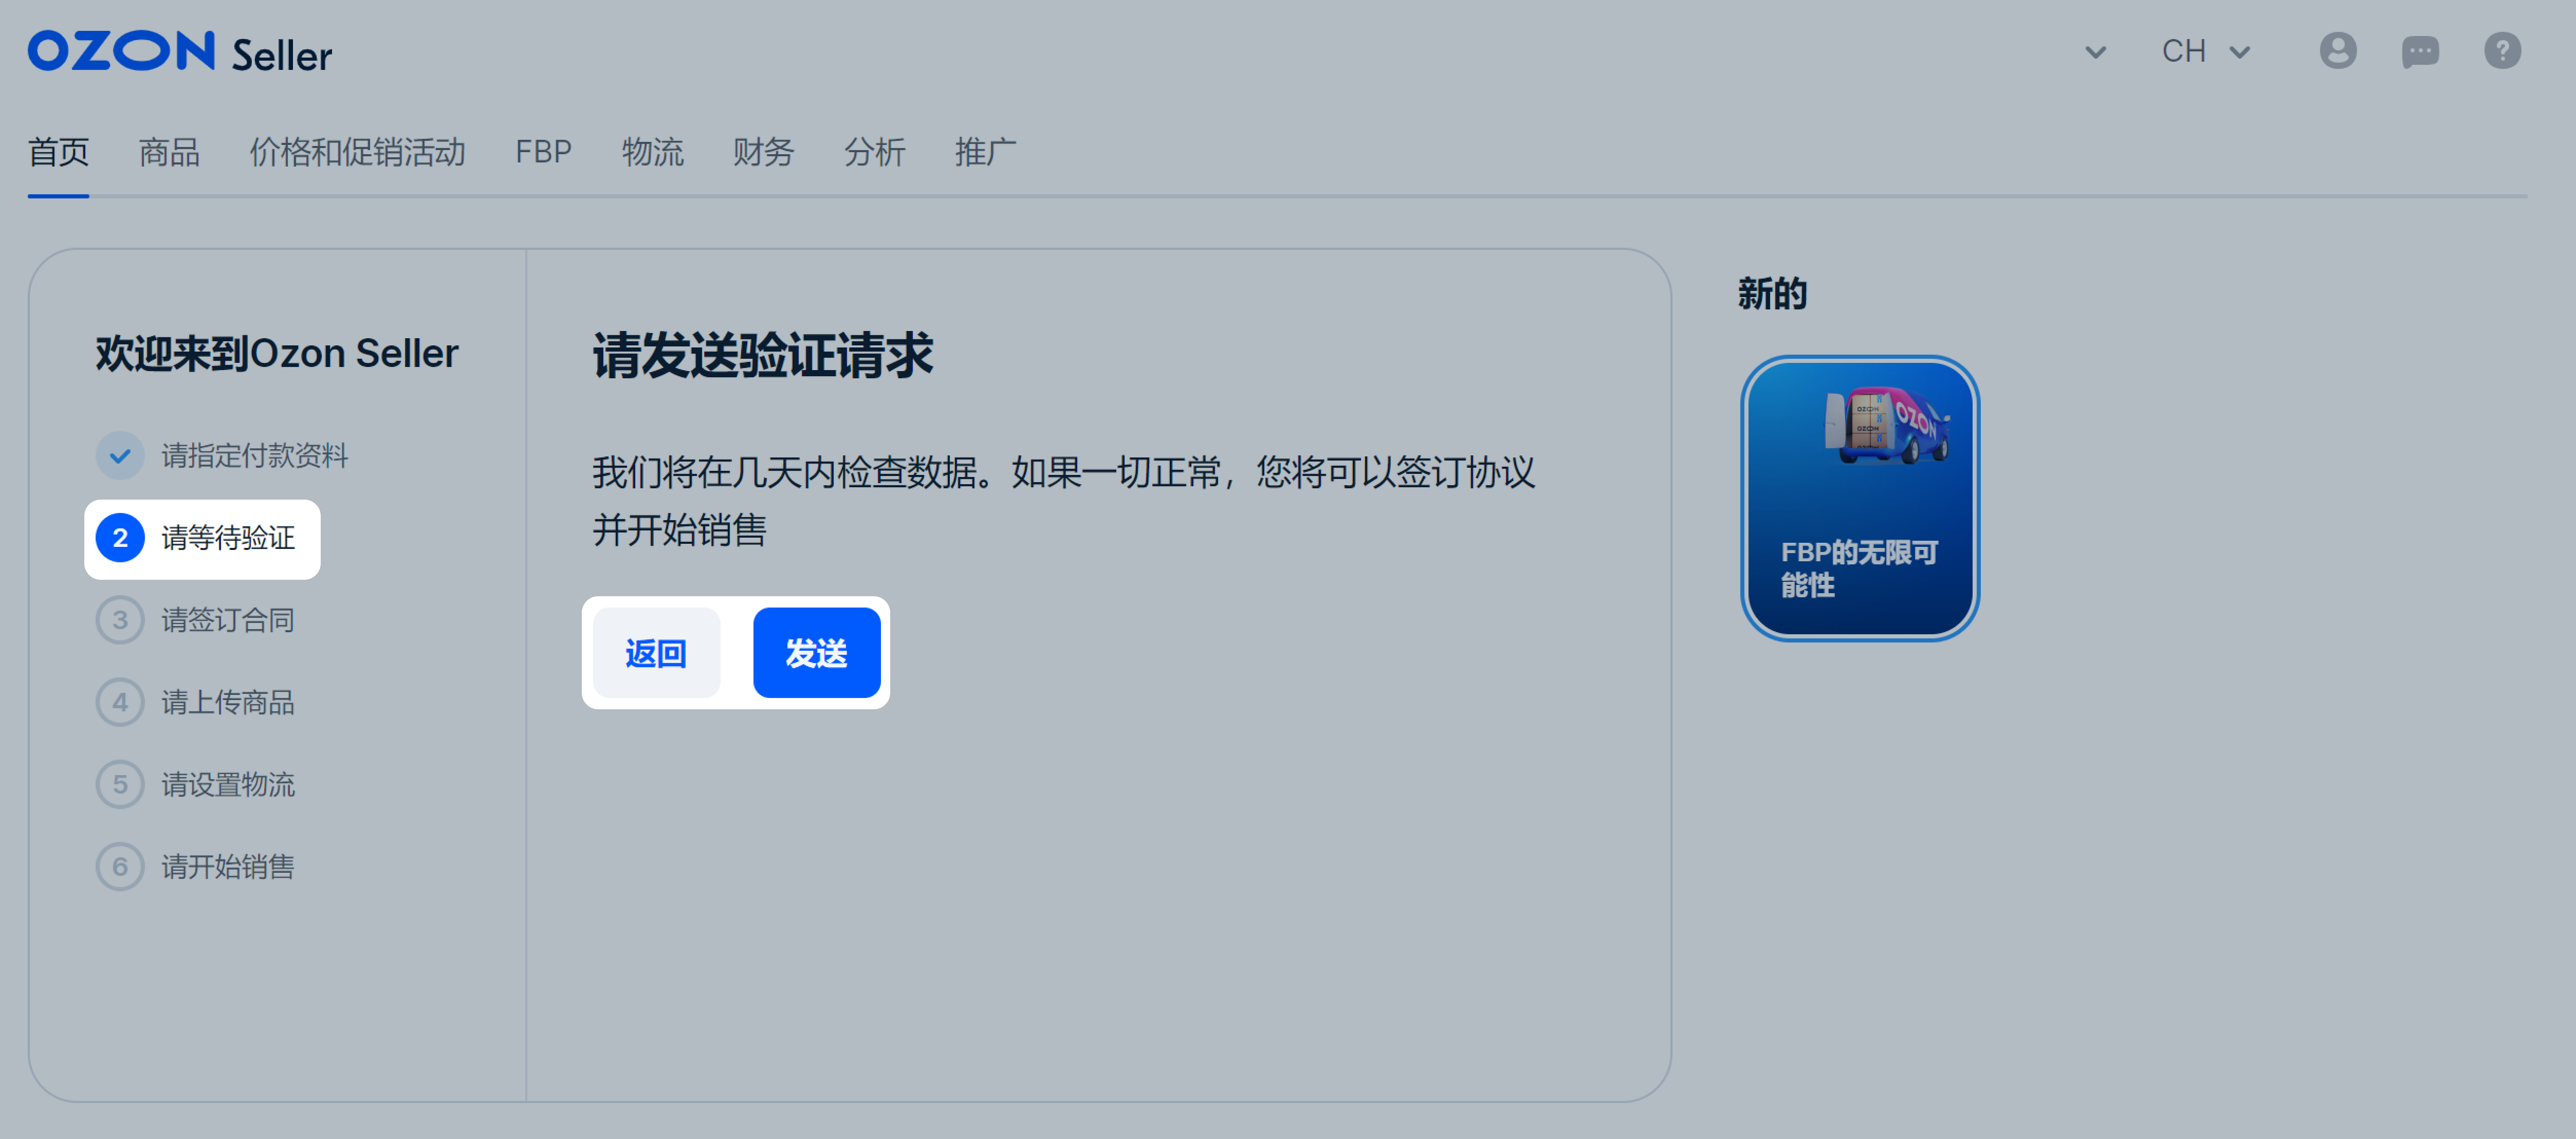Open the chat messages icon
The height and width of the screenshot is (1139, 2576).
[x=2420, y=52]
